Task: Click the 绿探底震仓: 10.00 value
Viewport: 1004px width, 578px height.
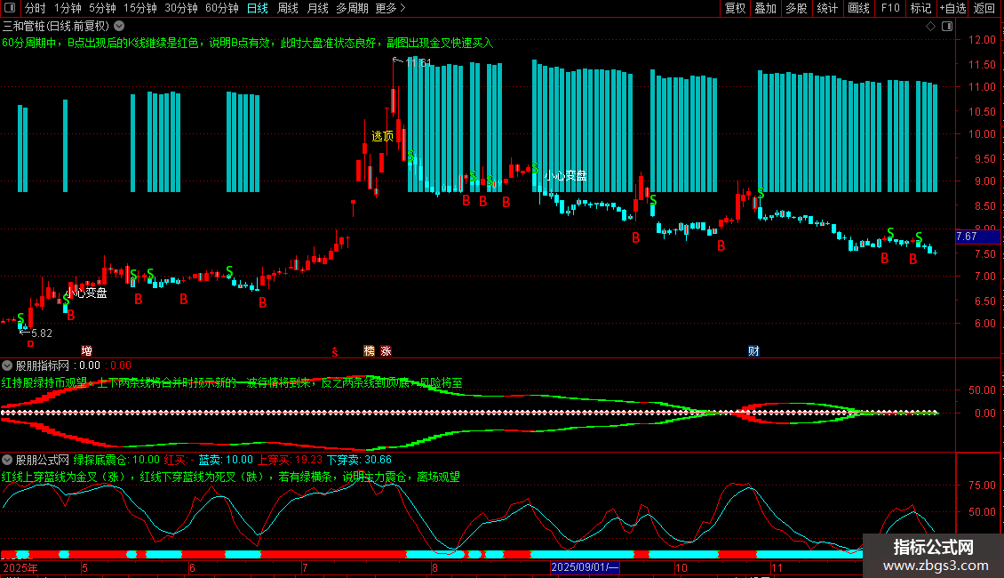Action: click(116, 460)
